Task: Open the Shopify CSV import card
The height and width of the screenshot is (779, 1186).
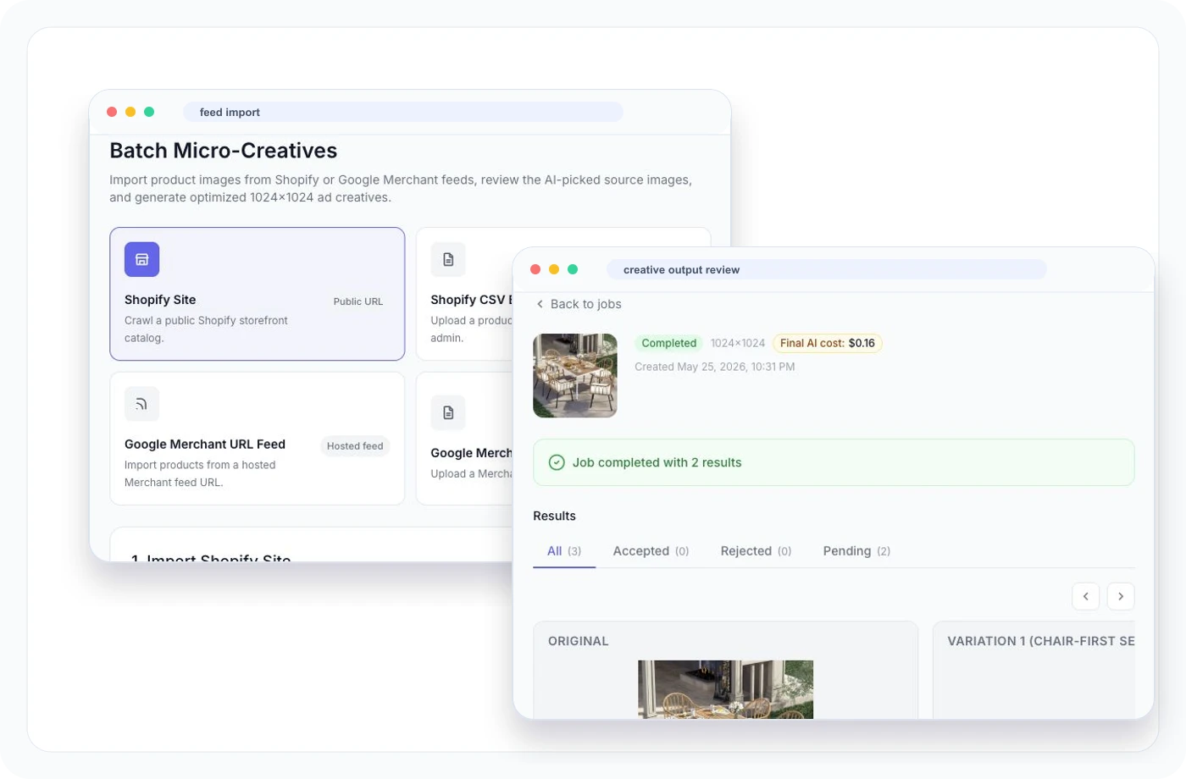Action: point(464,294)
